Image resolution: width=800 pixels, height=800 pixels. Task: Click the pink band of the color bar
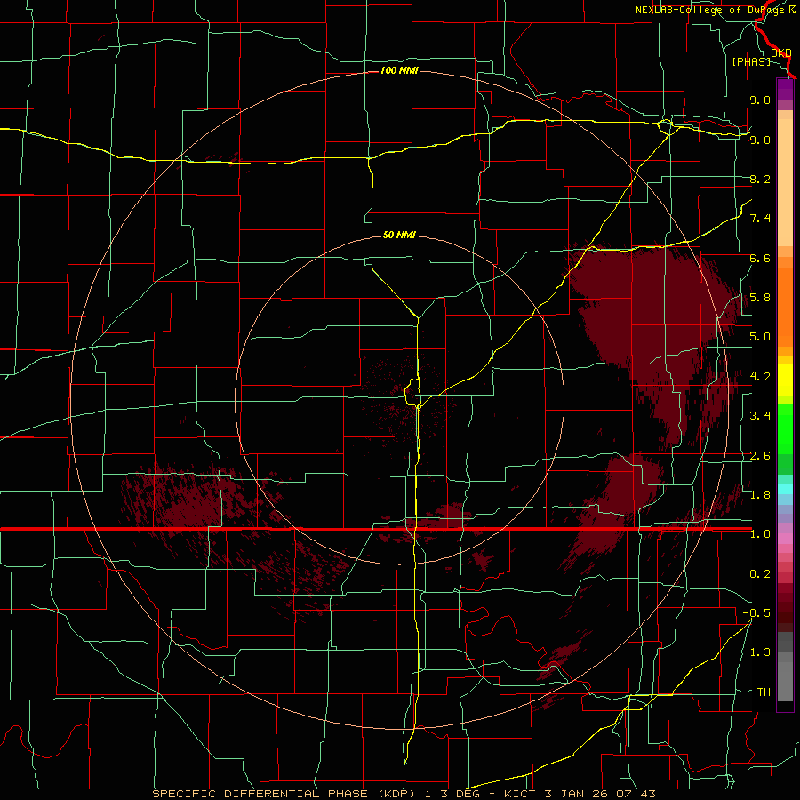785,539
